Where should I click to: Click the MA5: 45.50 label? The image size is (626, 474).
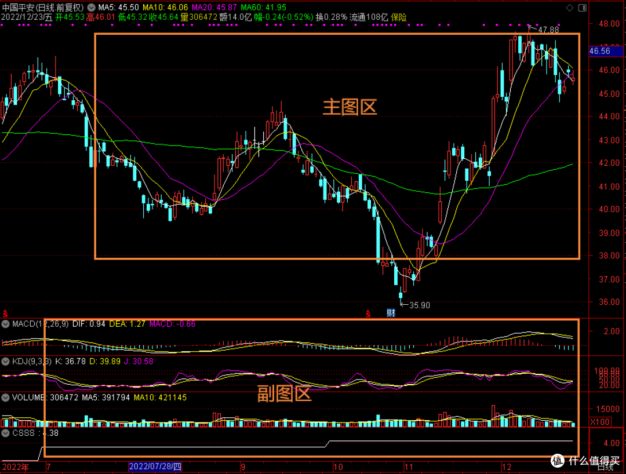(119, 7)
